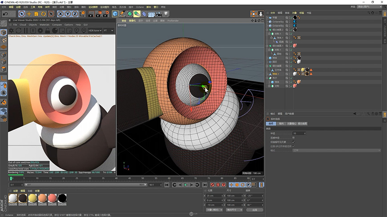Screen dimensions: 387x217
Task: Open the greyed mode dropdown in attributes
Action: tap(337, 150)
